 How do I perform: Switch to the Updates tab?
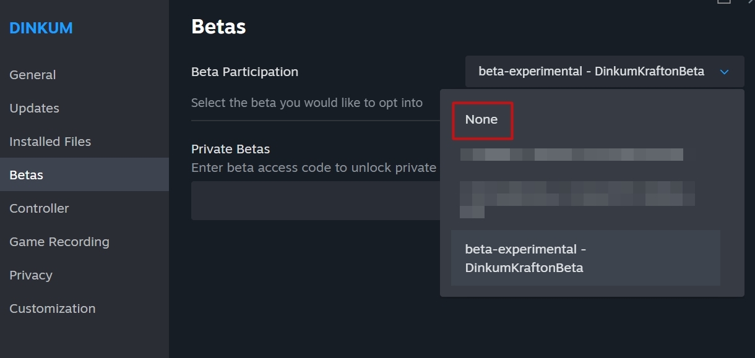(35, 108)
